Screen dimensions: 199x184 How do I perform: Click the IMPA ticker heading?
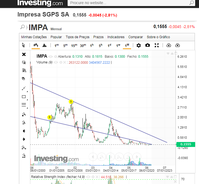38,27
